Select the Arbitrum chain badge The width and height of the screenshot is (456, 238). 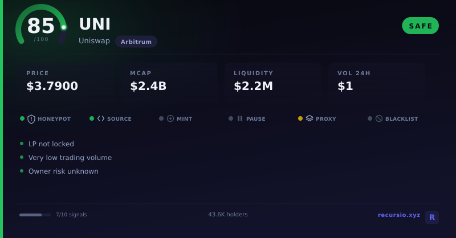[136, 42]
